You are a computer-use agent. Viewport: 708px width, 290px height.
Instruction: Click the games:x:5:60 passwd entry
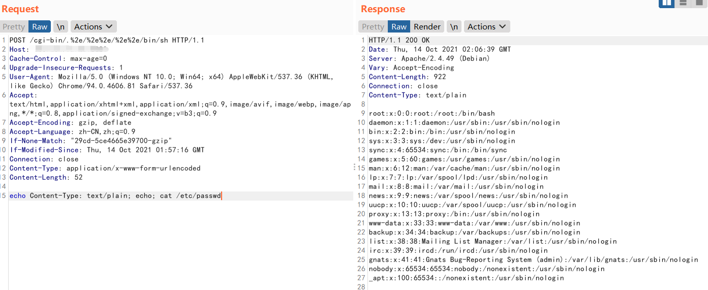point(465,159)
